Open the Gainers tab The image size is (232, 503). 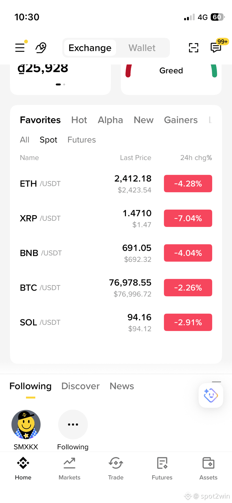click(181, 120)
